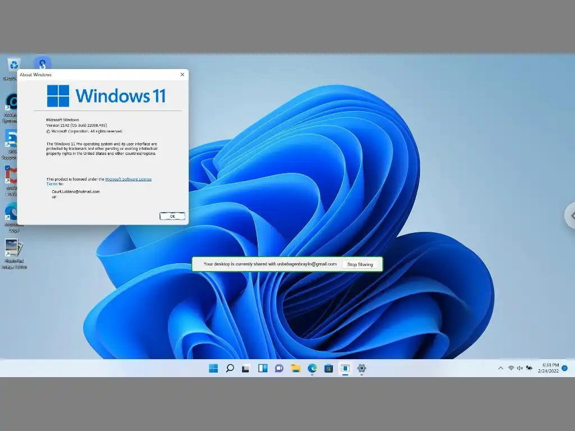
Task: Launch Chat from the taskbar
Action: coord(279,368)
